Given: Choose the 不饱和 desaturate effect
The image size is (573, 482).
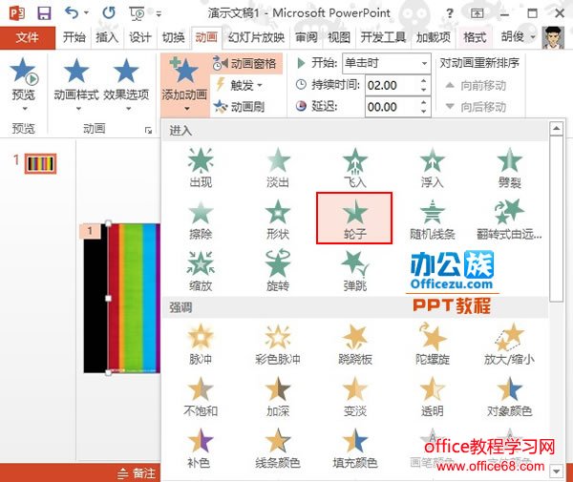Looking at the screenshot, I should click(201, 396).
